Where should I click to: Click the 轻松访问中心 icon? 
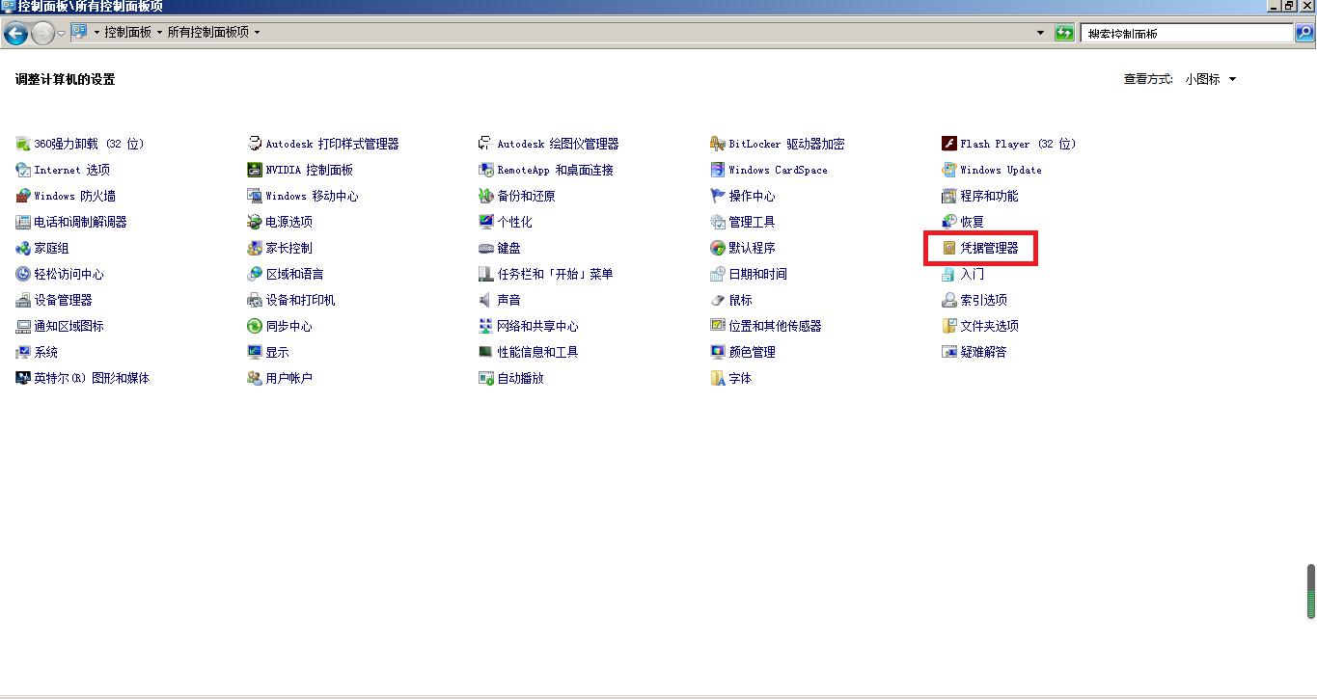tap(23, 274)
